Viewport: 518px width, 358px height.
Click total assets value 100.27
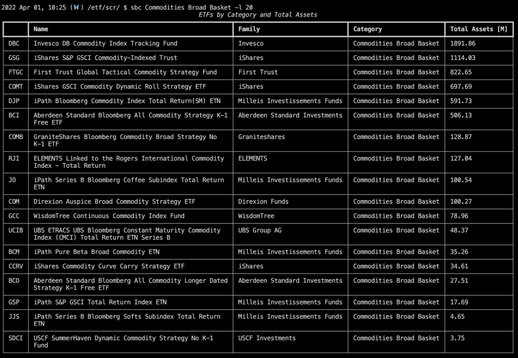(461, 201)
